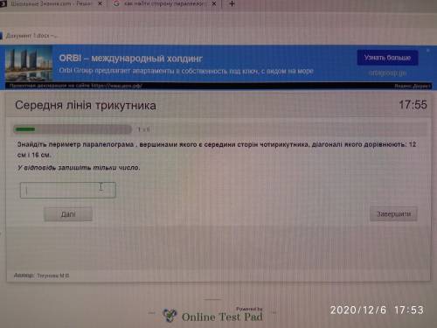
Task: Click the 17:55 test timer
Action: [413, 105]
